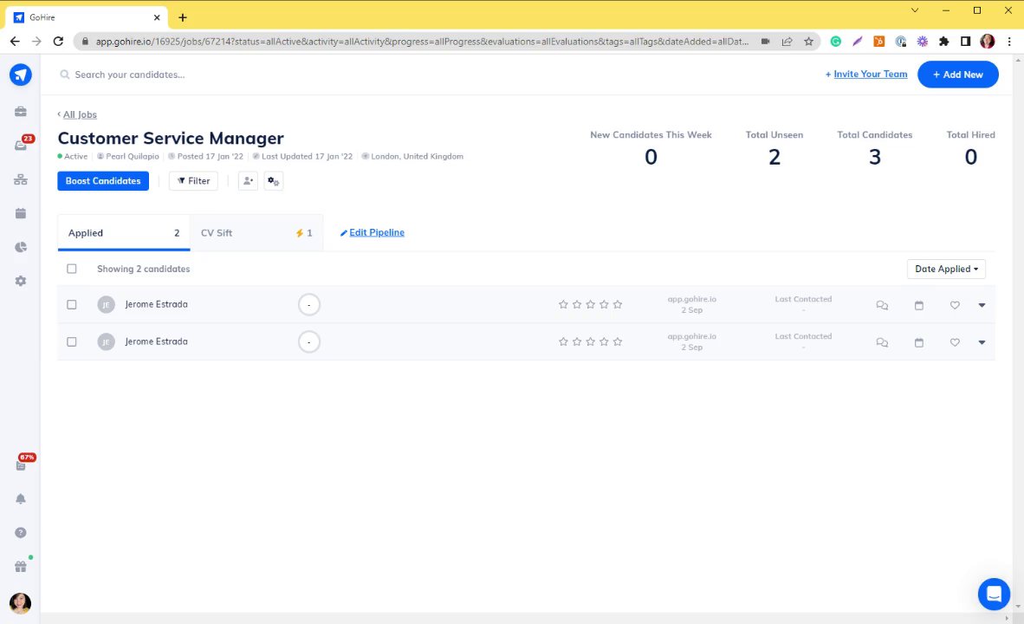Expand the caret menu for first Jerome Estrada
Image resolution: width=1024 pixels, height=624 pixels.
coord(982,305)
